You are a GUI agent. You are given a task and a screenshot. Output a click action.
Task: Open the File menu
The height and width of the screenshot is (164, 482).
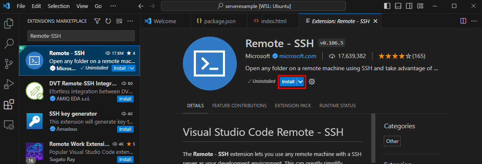pos(21,6)
